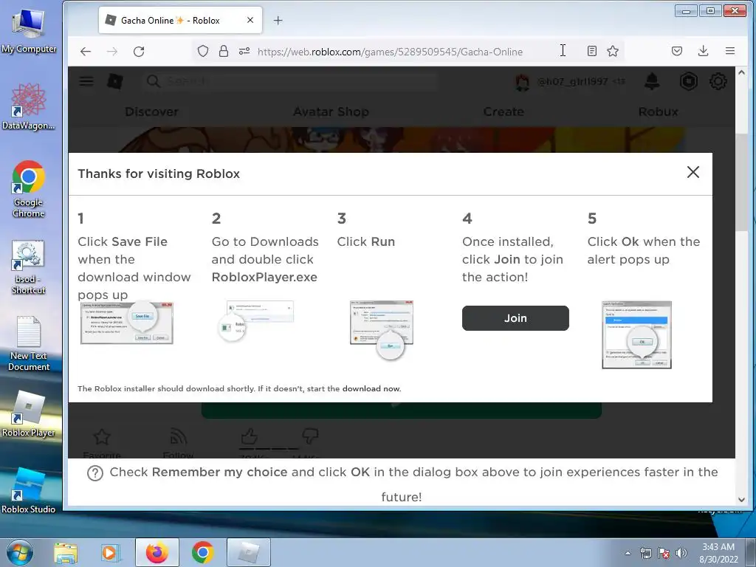Image resolution: width=756 pixels, height=567 pixels.
Task: Select Roblox Studio desktop shortcut
Action: click(x=29, y=490)
